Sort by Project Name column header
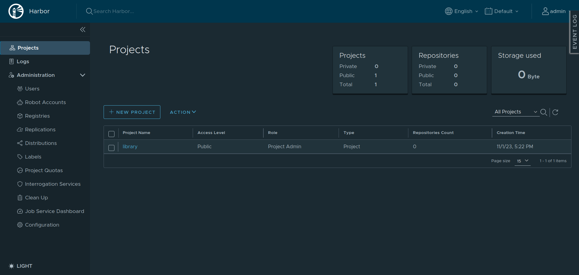Screen dimensions: 579x275 click(x=136, y=133)
